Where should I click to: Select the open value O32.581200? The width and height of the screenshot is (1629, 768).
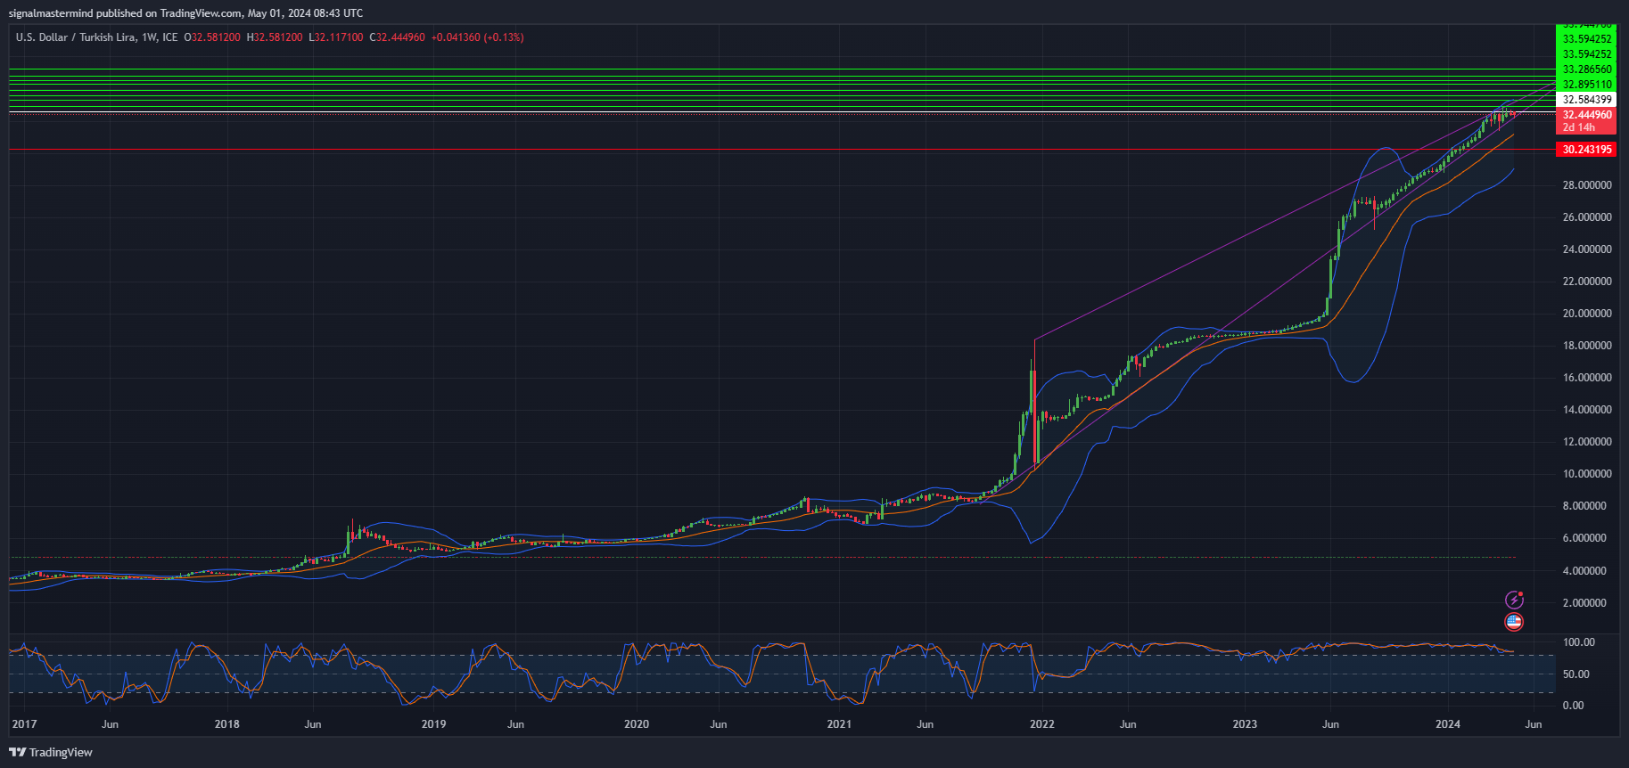212,37
